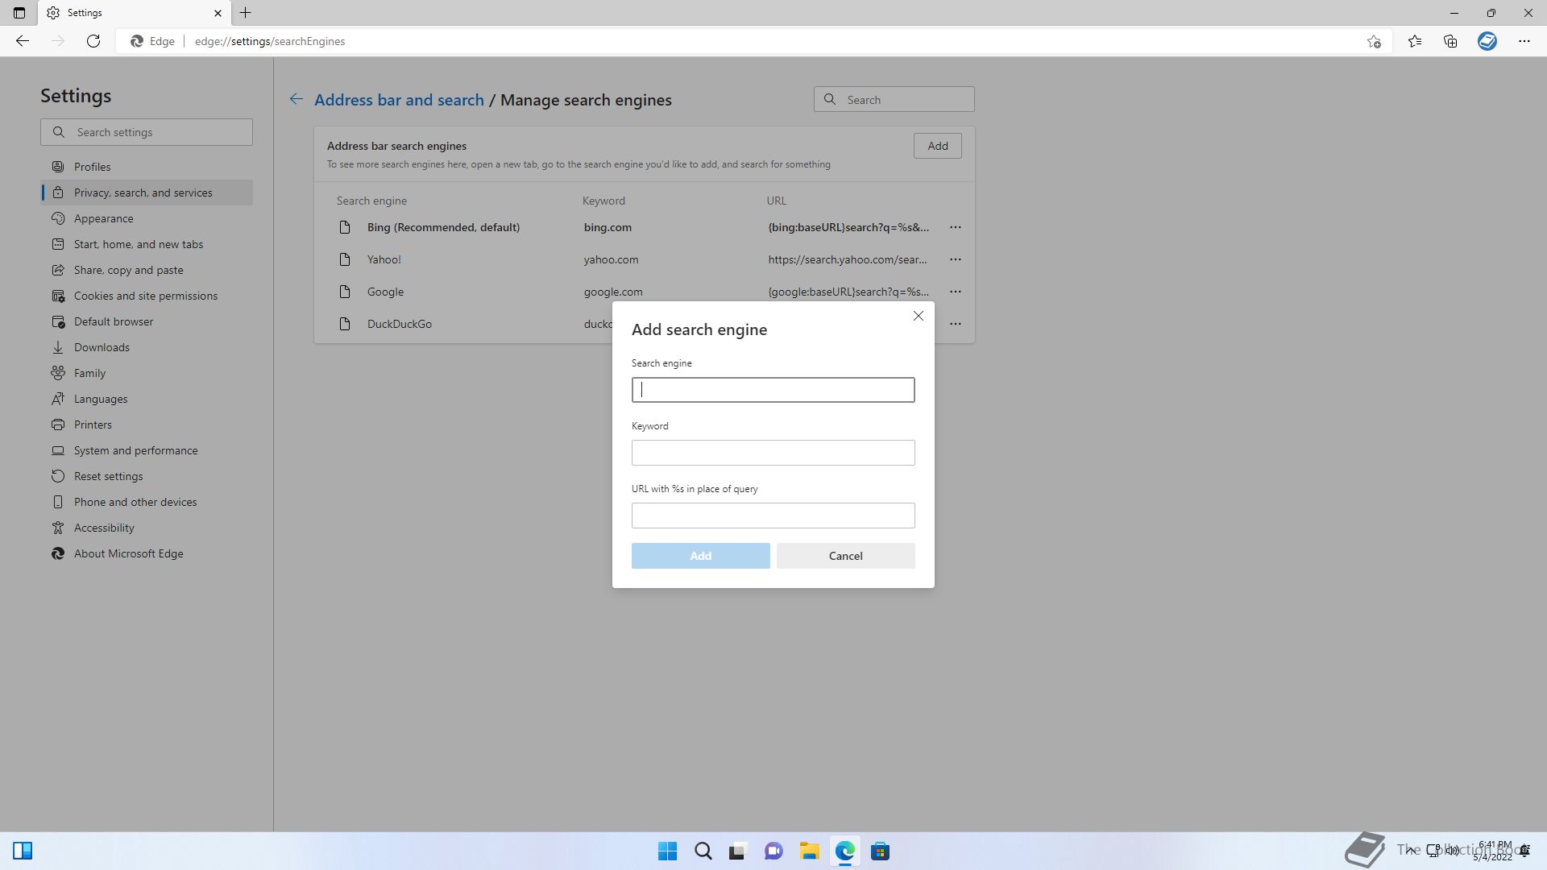Refresh the current page
Screen dimensions: 1547x870
coord(93,41)
